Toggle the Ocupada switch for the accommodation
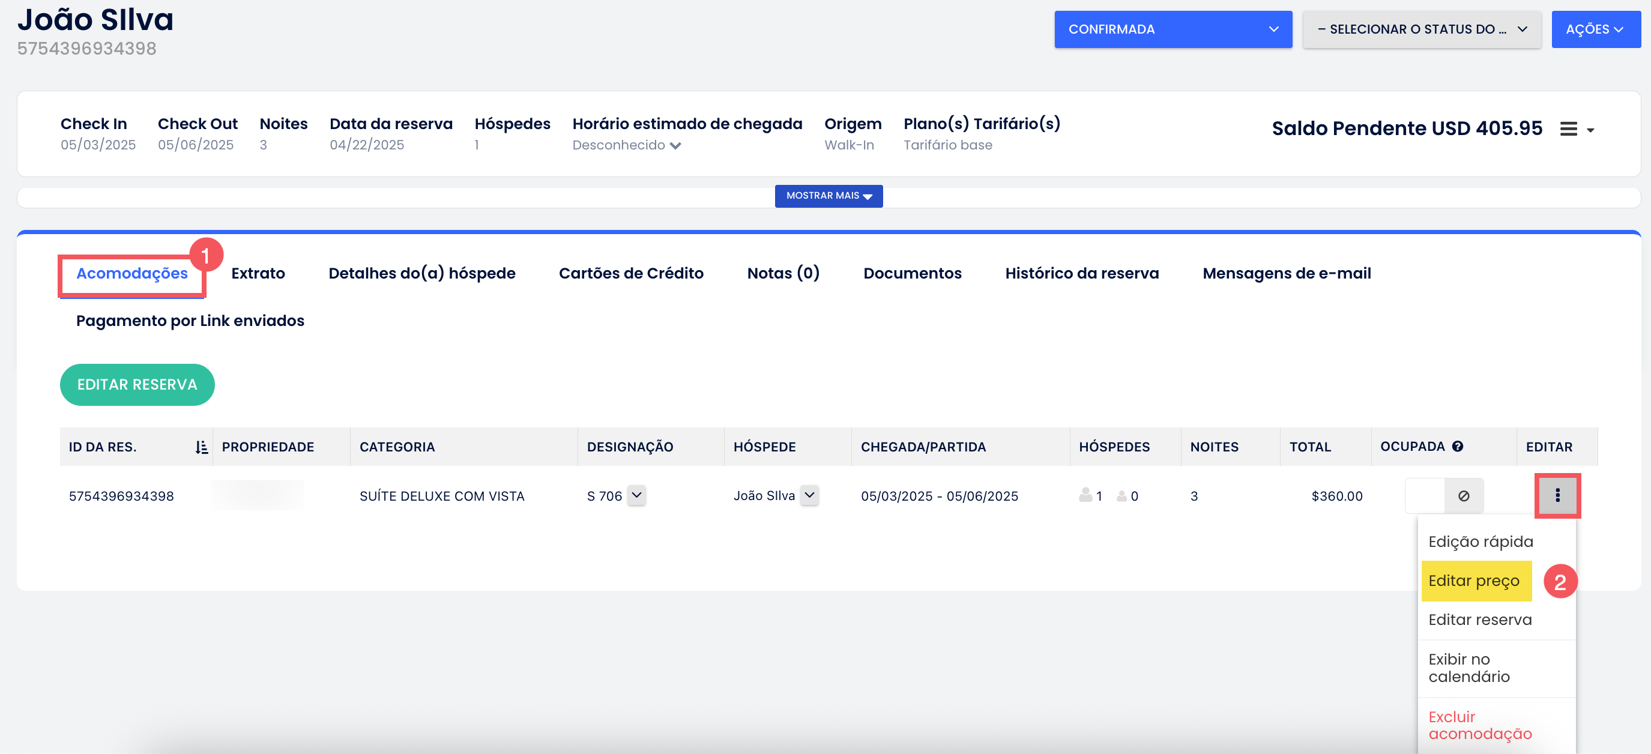This screenshot has width=1651, height=754. (x=1425, y=496)
